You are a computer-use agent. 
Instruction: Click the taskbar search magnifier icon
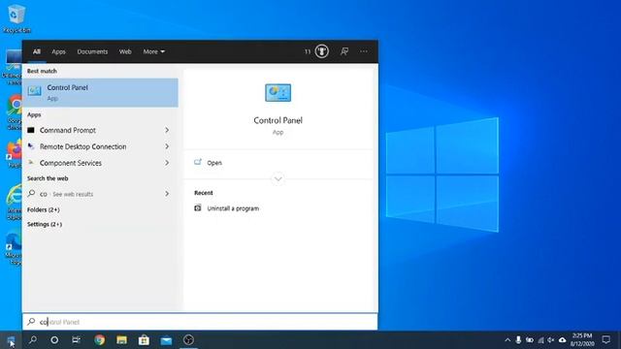coord(33,340)
